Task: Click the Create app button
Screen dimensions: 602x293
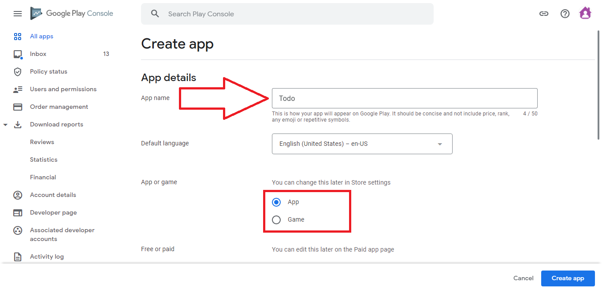Action: click(568, 278)
